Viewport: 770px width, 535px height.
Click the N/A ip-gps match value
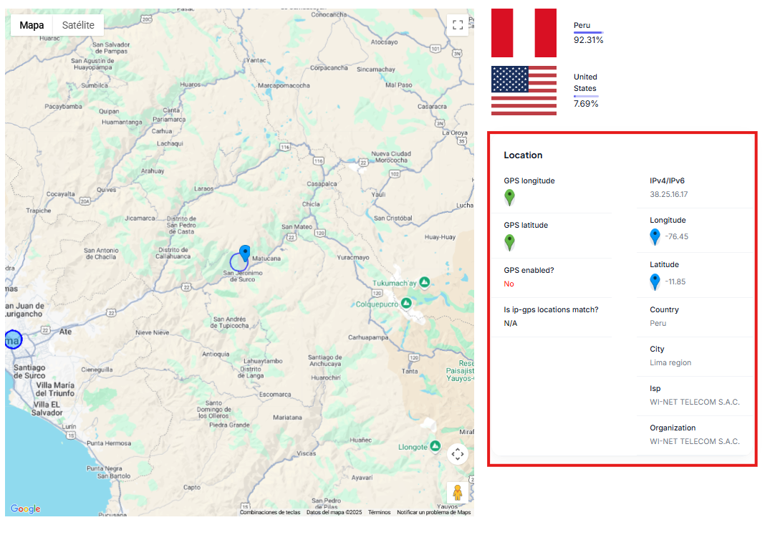click(510, 323)
